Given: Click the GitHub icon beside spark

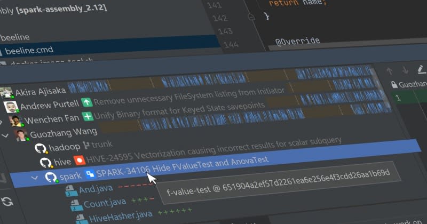Looking at the screenshot, I should tap(51, 177).
